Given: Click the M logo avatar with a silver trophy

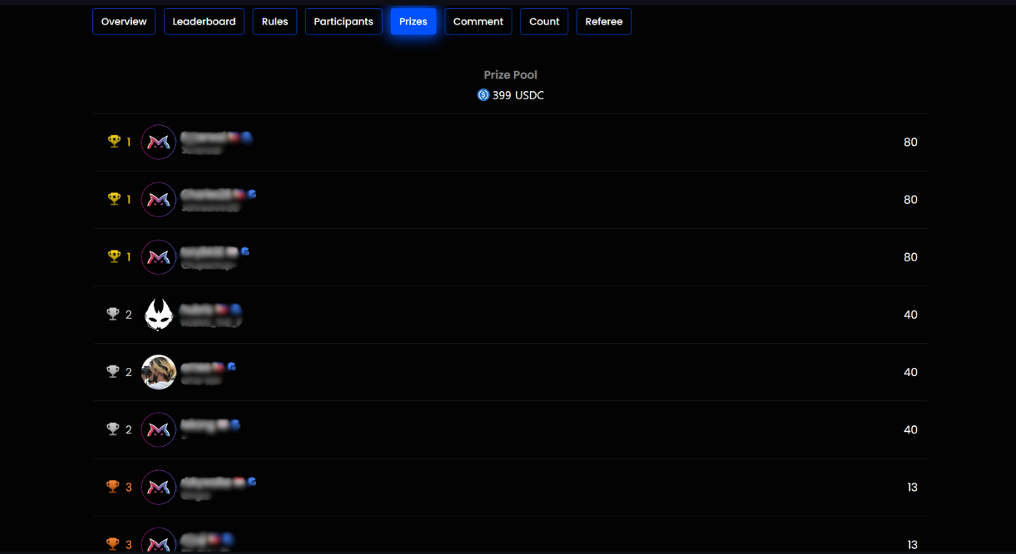Looking at the screenshot, I should pos(158,430).
